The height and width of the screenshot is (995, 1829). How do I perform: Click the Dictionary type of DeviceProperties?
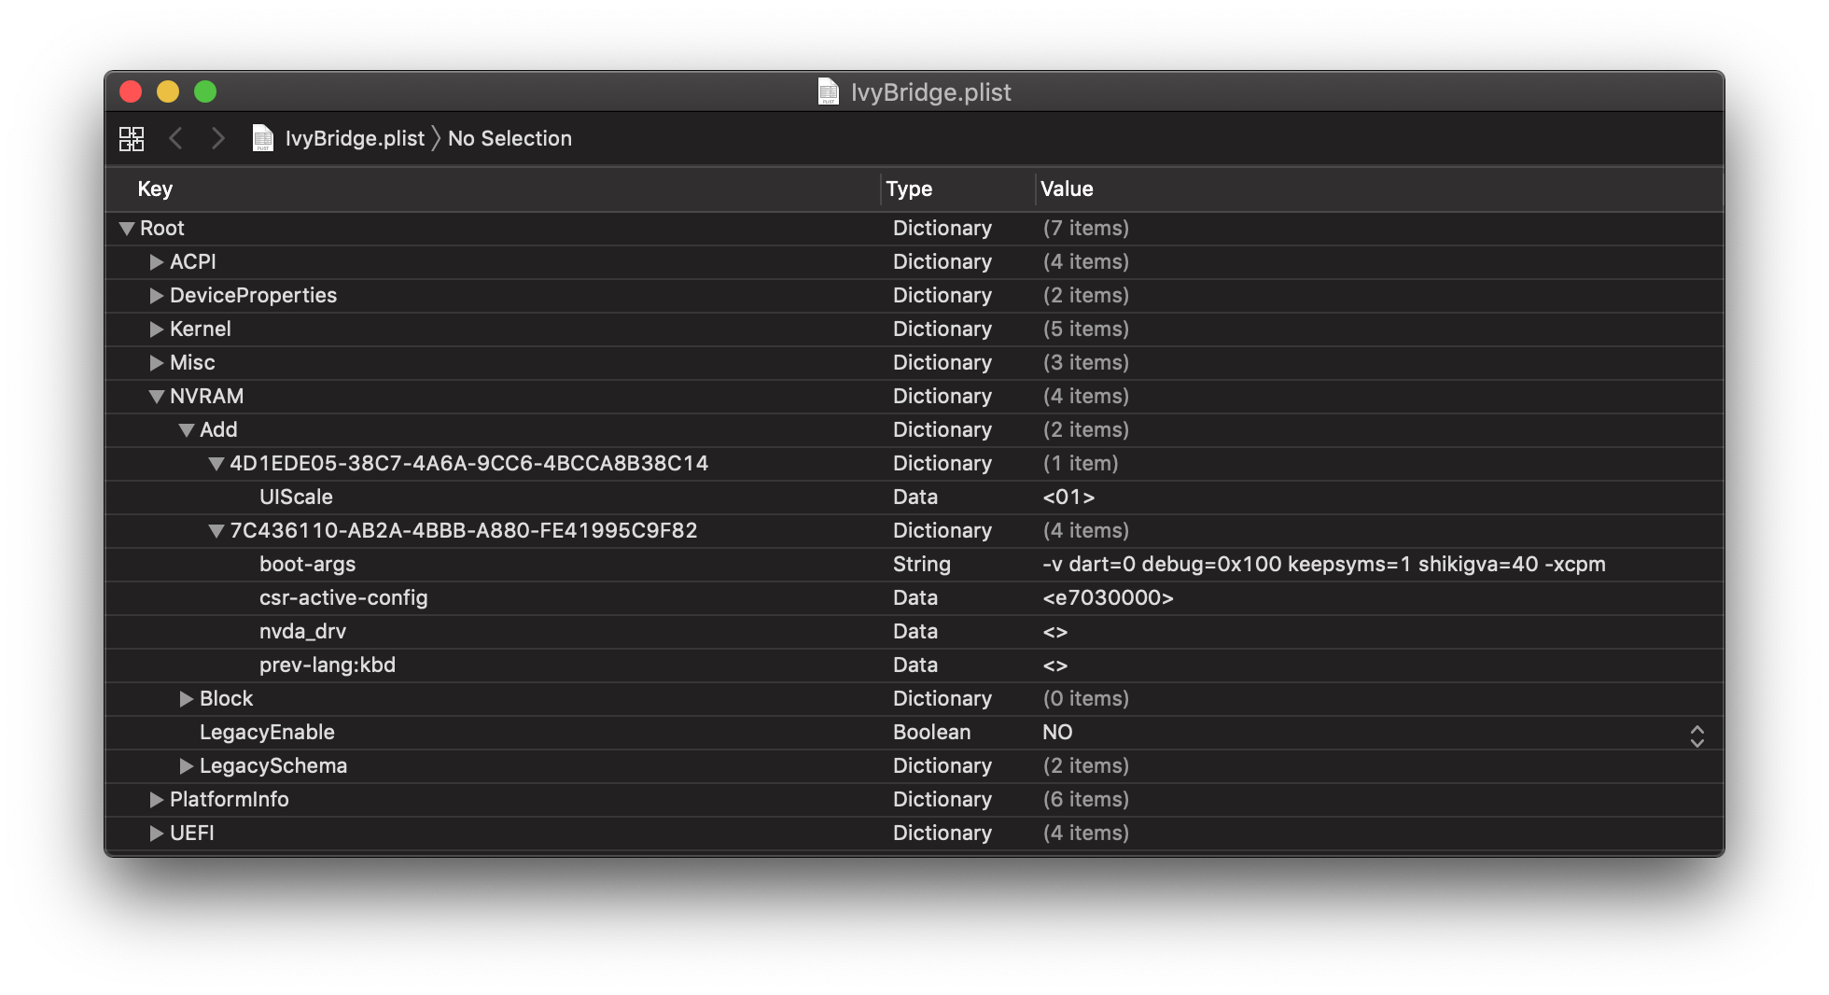click(942, 296)
